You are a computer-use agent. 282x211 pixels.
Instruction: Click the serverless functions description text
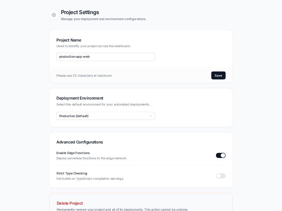[x=92, y=158]
